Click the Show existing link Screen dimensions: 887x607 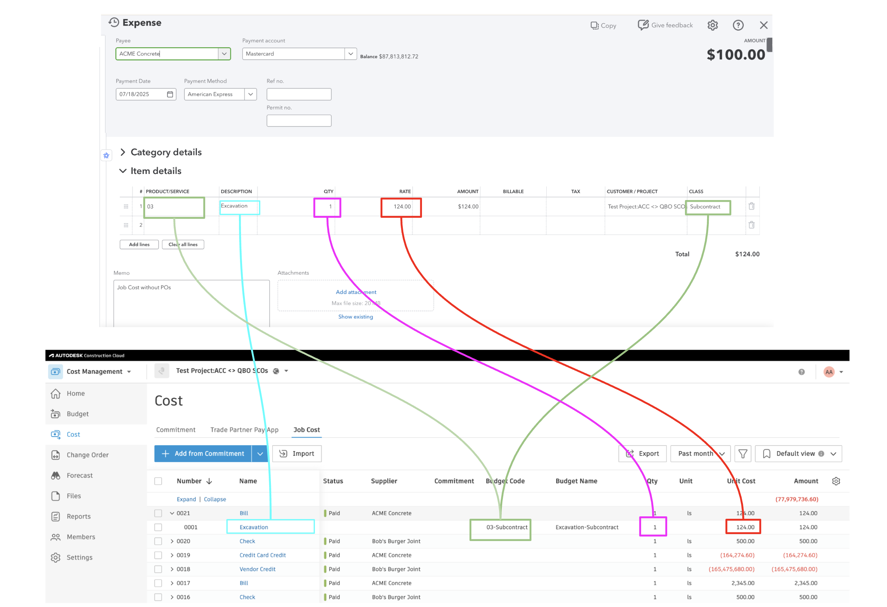[355, 317]
